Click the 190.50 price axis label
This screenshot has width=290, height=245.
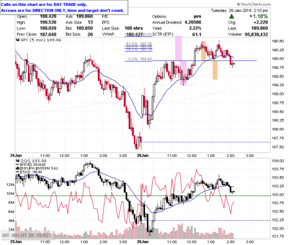pyautogui.click(x=278, y=41)
